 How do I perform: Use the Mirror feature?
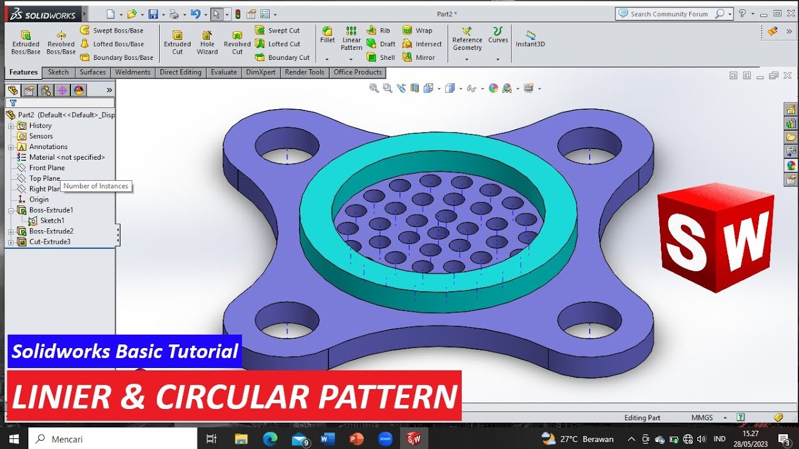(x=418, y=57)
